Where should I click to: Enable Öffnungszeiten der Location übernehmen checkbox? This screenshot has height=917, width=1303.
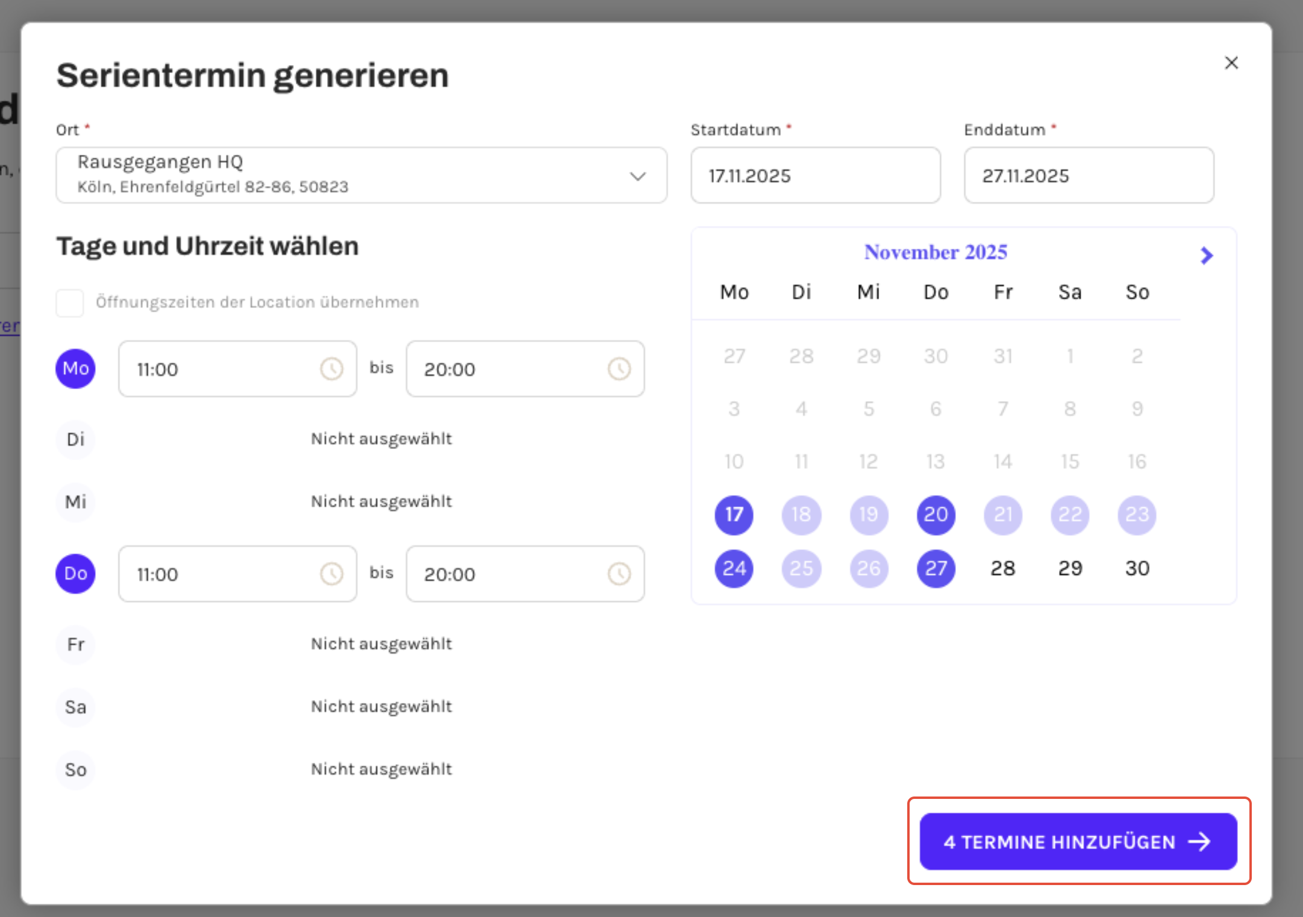(70, 302)
